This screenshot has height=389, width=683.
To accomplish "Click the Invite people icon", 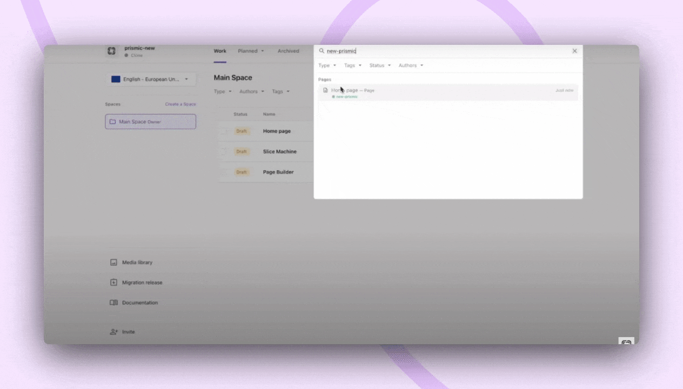I will click(113, 332).
